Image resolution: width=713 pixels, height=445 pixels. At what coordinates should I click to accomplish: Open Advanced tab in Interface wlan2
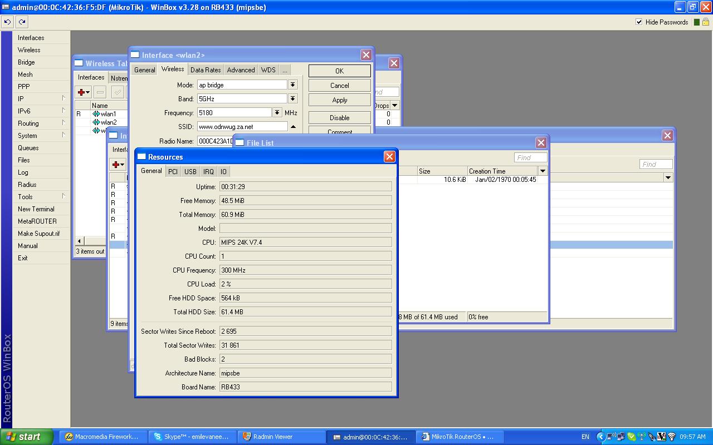coord(241,70)
